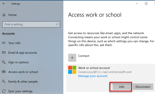Click the Disconnect button
155x94 pixels.
coord(143,87)
